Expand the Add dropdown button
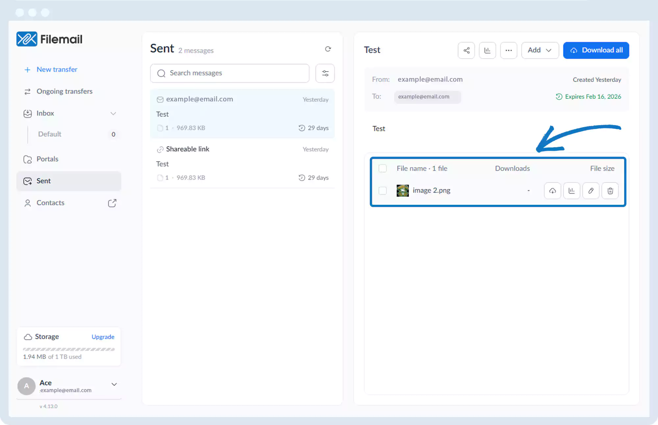Screen dimensions: 658x425 coord(540,50)
